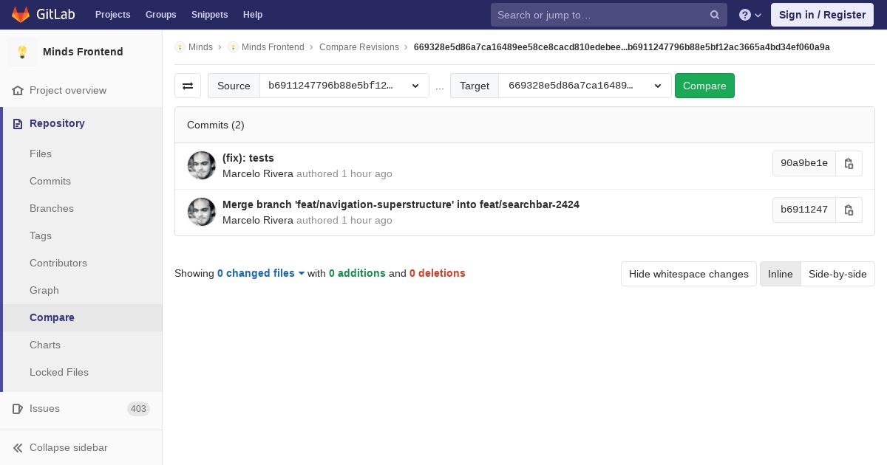Copy commit SHA 90a9be1e to clipboard

pyautogui.click(x=849, y=164)
